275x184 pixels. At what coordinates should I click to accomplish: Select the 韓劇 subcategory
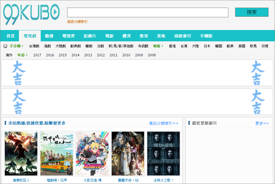pyautogui.click(x=88, y=46)
